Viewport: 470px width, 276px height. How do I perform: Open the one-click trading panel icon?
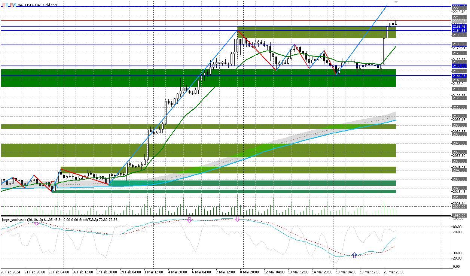[x=5, y=5]
